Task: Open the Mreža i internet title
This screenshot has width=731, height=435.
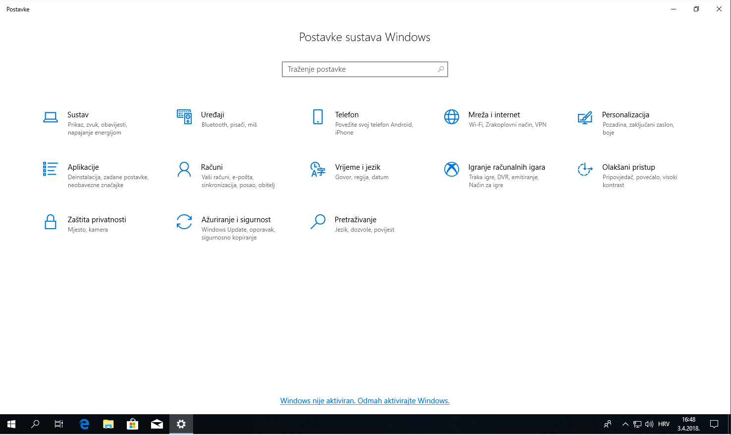Action: tap(494, 115)
